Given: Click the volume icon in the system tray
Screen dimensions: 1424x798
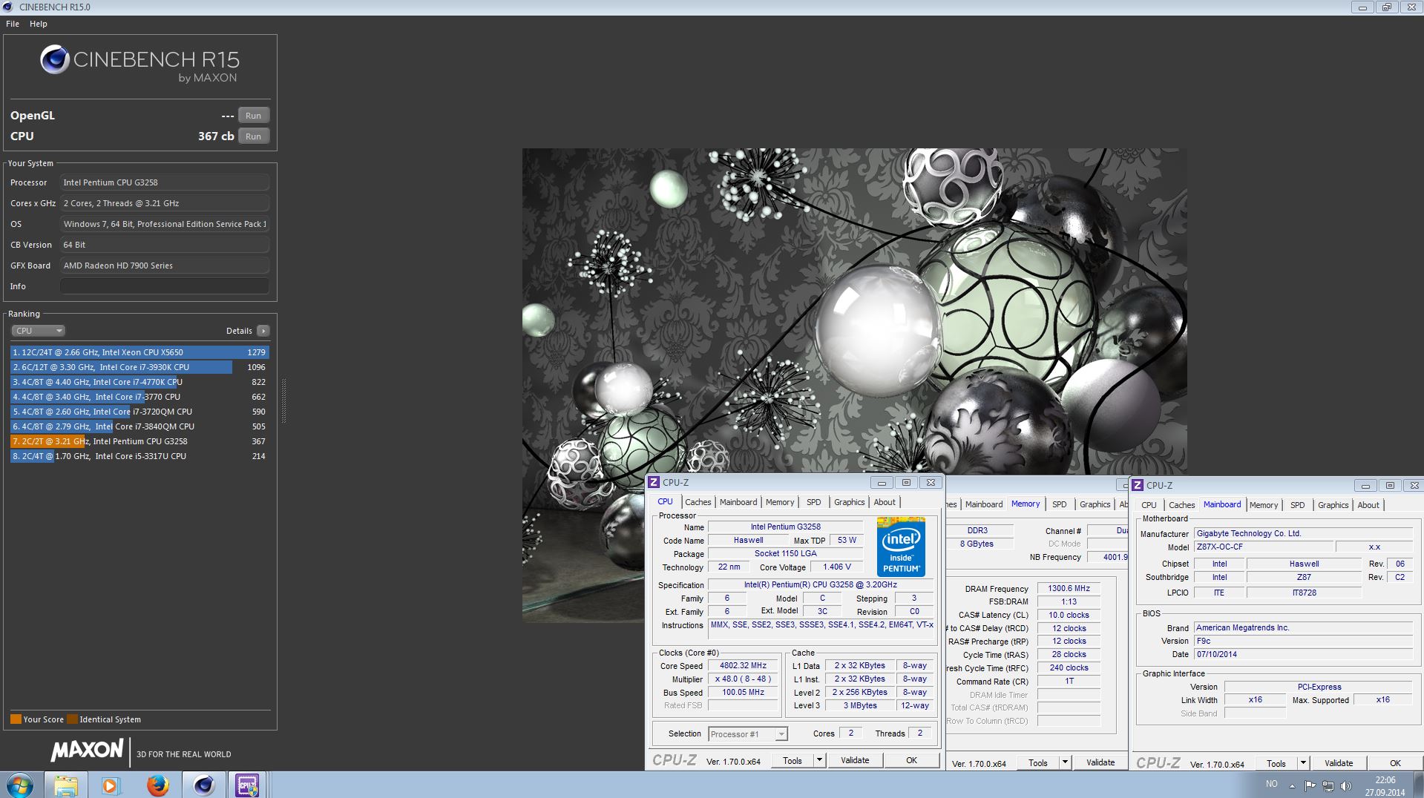Looking at the screenshot, I should click(x=1347, y=785).
